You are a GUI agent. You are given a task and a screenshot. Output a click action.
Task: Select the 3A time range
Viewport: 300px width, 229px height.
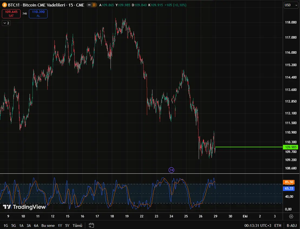(29, 225)
